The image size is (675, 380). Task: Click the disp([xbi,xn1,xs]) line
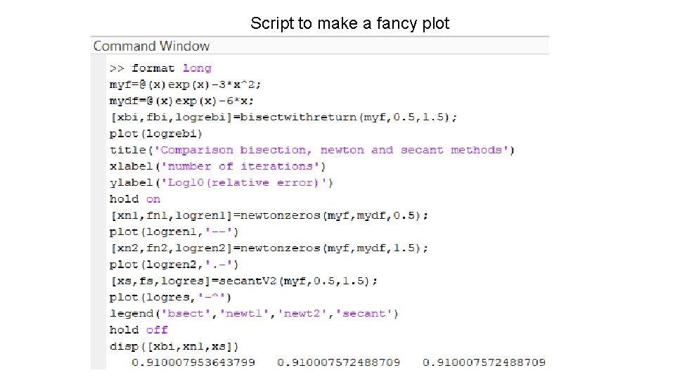pos(174,347)
